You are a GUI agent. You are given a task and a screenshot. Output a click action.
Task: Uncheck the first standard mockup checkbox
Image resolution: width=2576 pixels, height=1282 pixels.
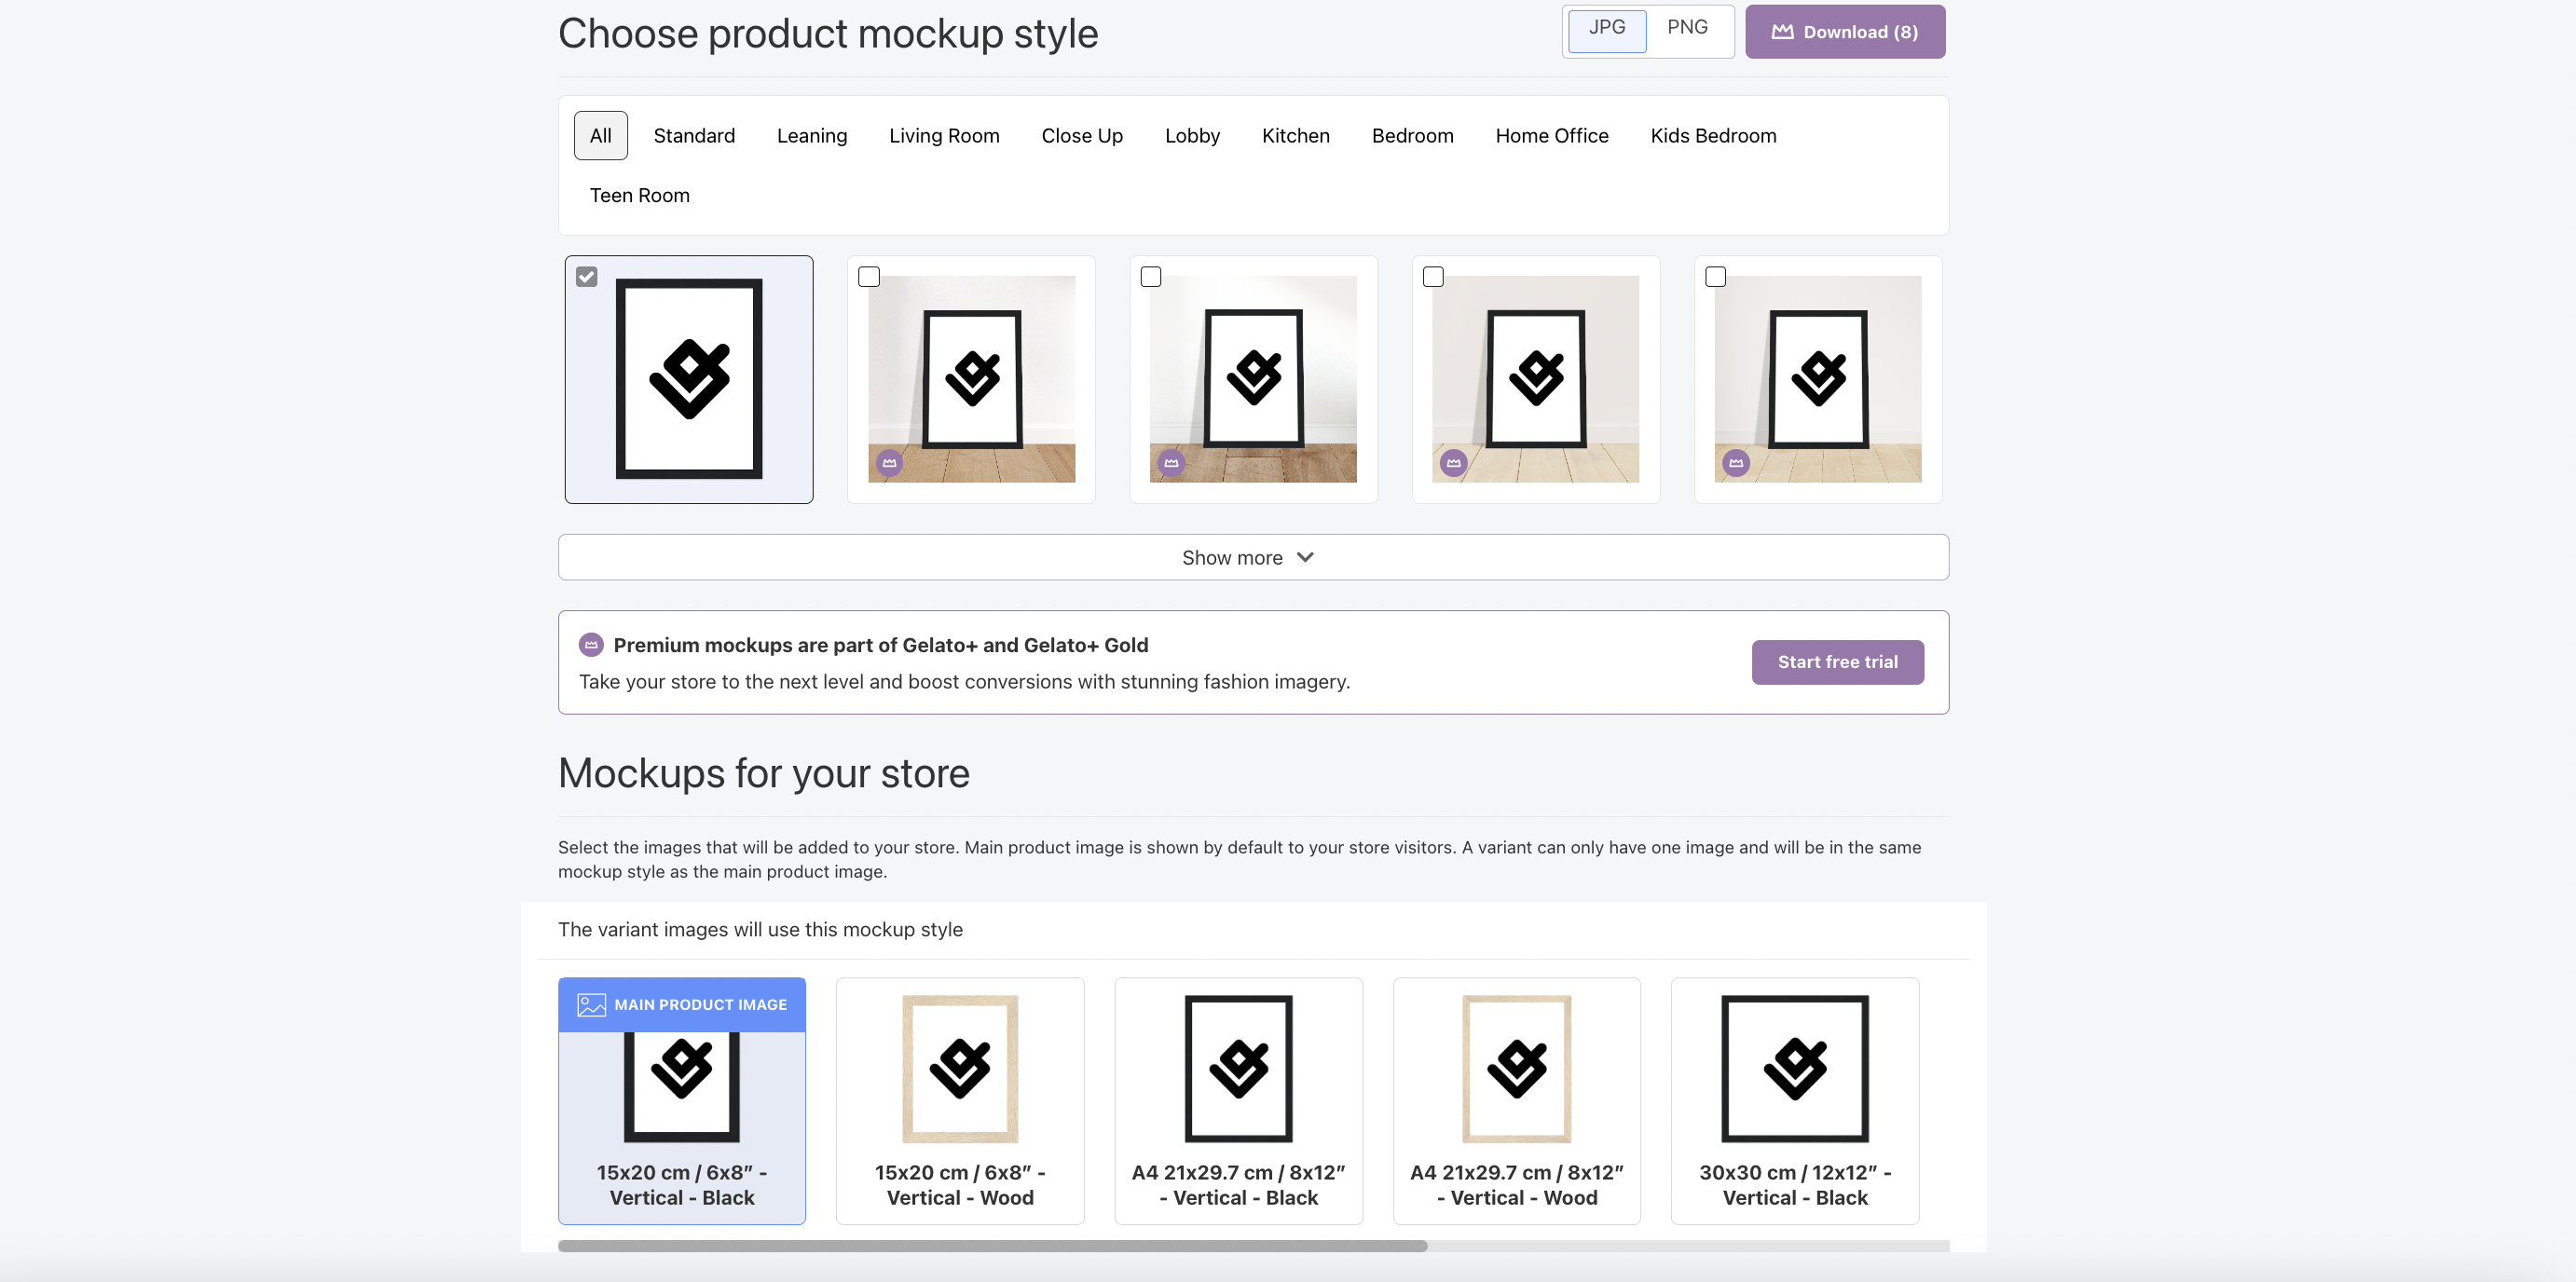coord(587,277)
